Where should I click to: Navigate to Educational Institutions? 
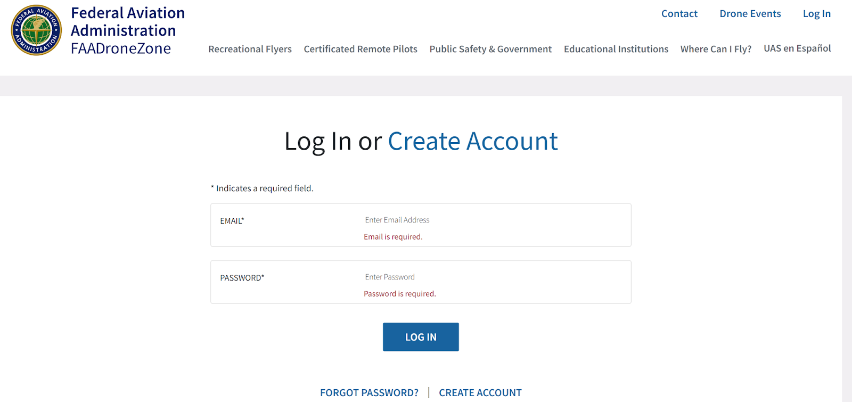coord(616,49)
